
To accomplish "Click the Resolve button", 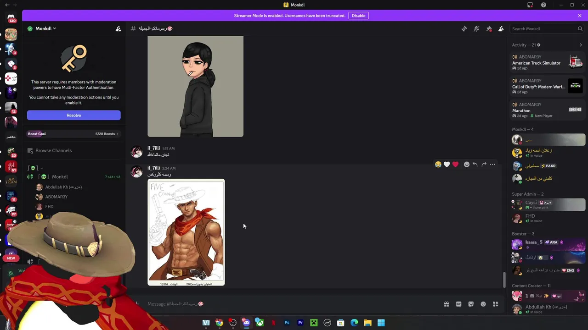I will (x=73, y=115).
